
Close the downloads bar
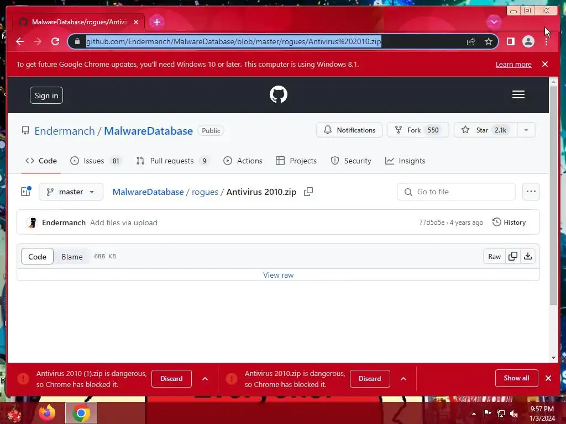point(548,378)
